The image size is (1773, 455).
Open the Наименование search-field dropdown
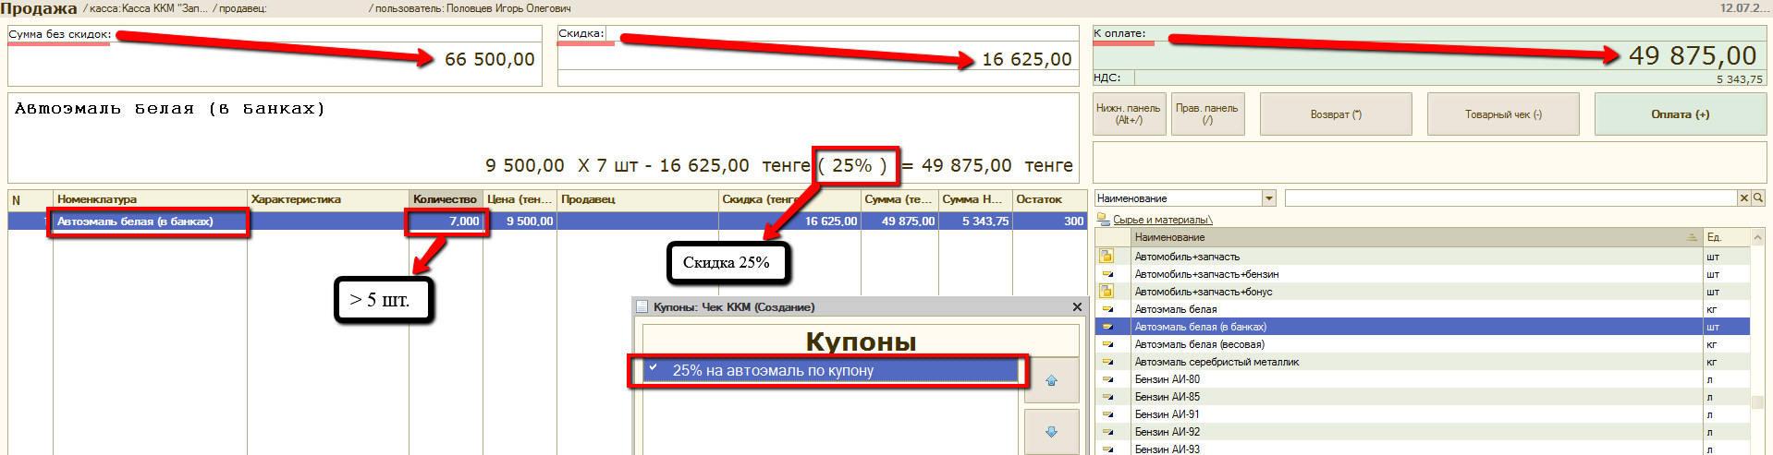coord(1269,198)
